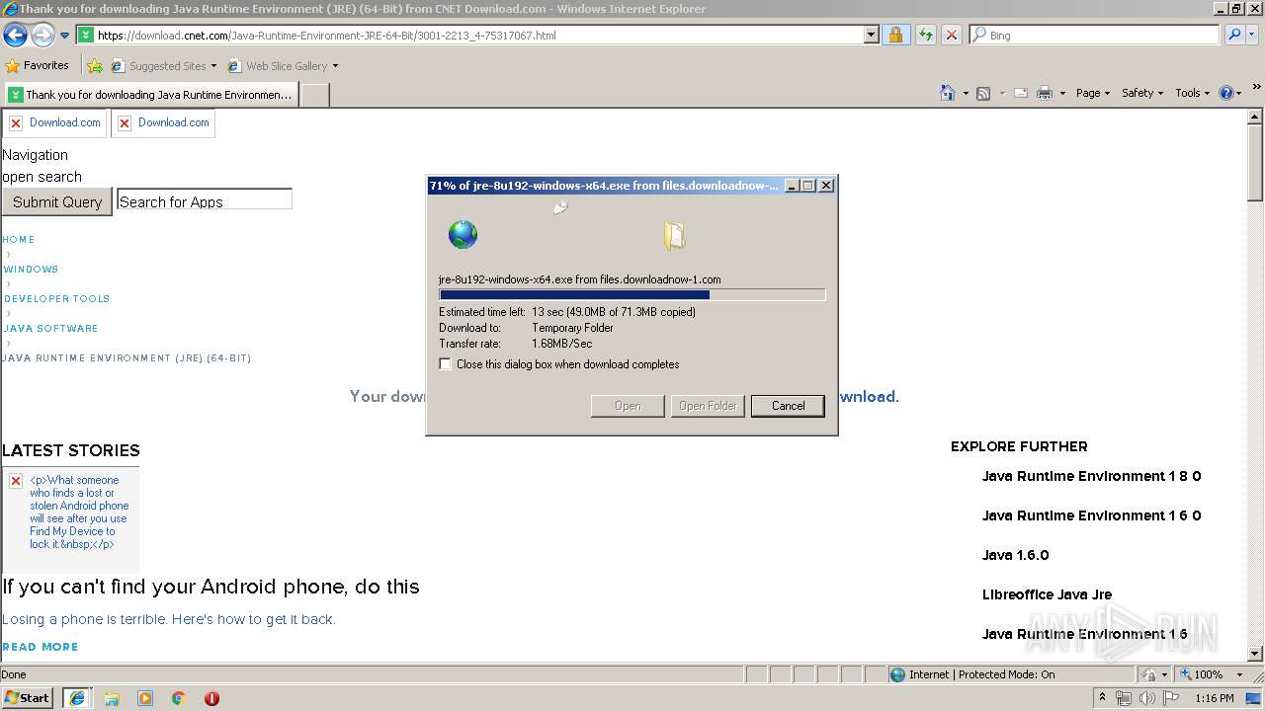The height and width of the screenshot is (711, 1265).
Task: Open the Windows Start menu
Action: pyautogui.click(x=28, y=697)
